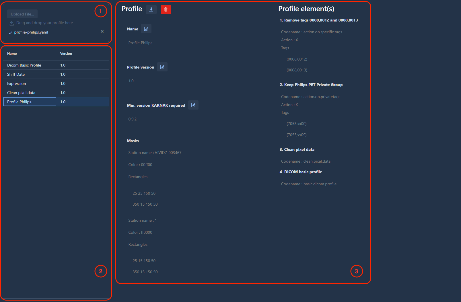This screenshot has height=302, width=461.
Task: Select the Clean pixel data profile row
Action: click(x=56, y=93)
